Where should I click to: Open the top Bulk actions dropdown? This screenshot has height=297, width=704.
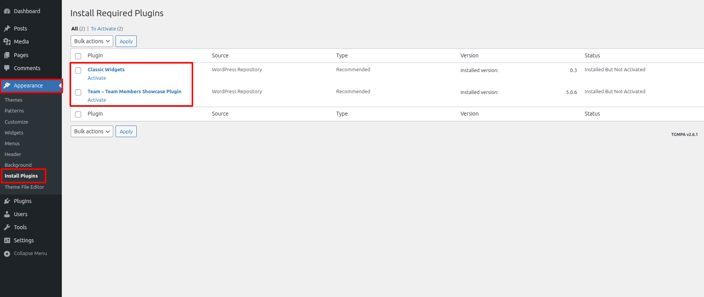point(92,41)
